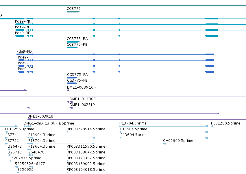Click the RP003278914.5prime EST label
This screenshot has width=246, height=174.
tap(86, 129)
